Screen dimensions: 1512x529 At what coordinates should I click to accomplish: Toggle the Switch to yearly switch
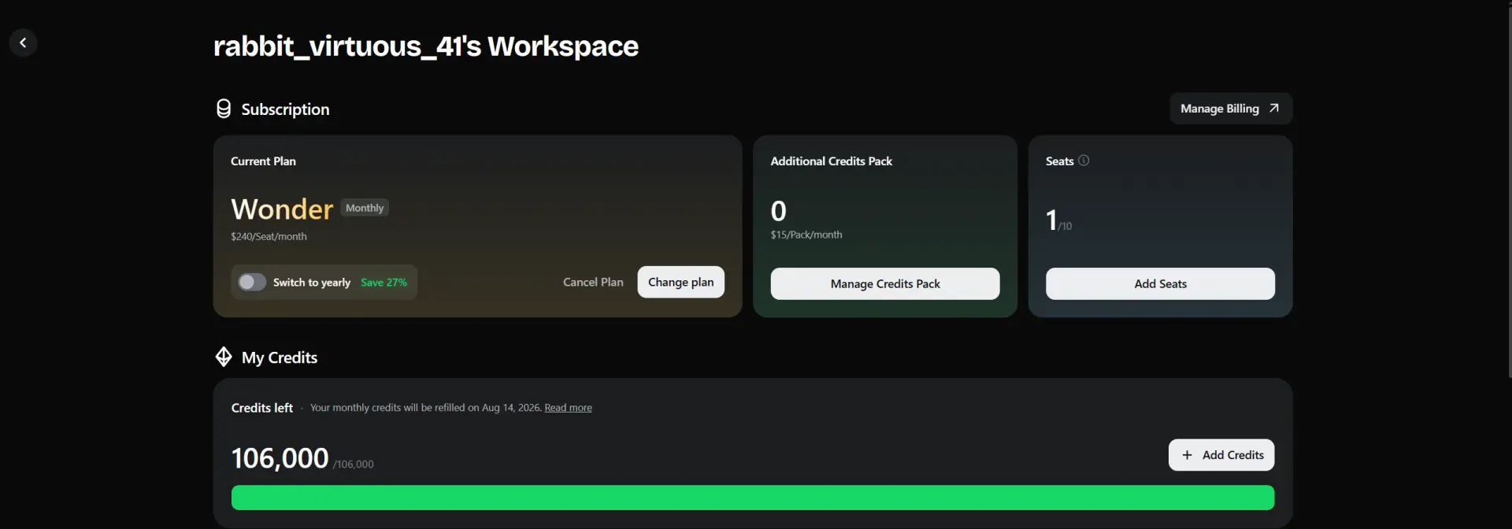point(252,282)
